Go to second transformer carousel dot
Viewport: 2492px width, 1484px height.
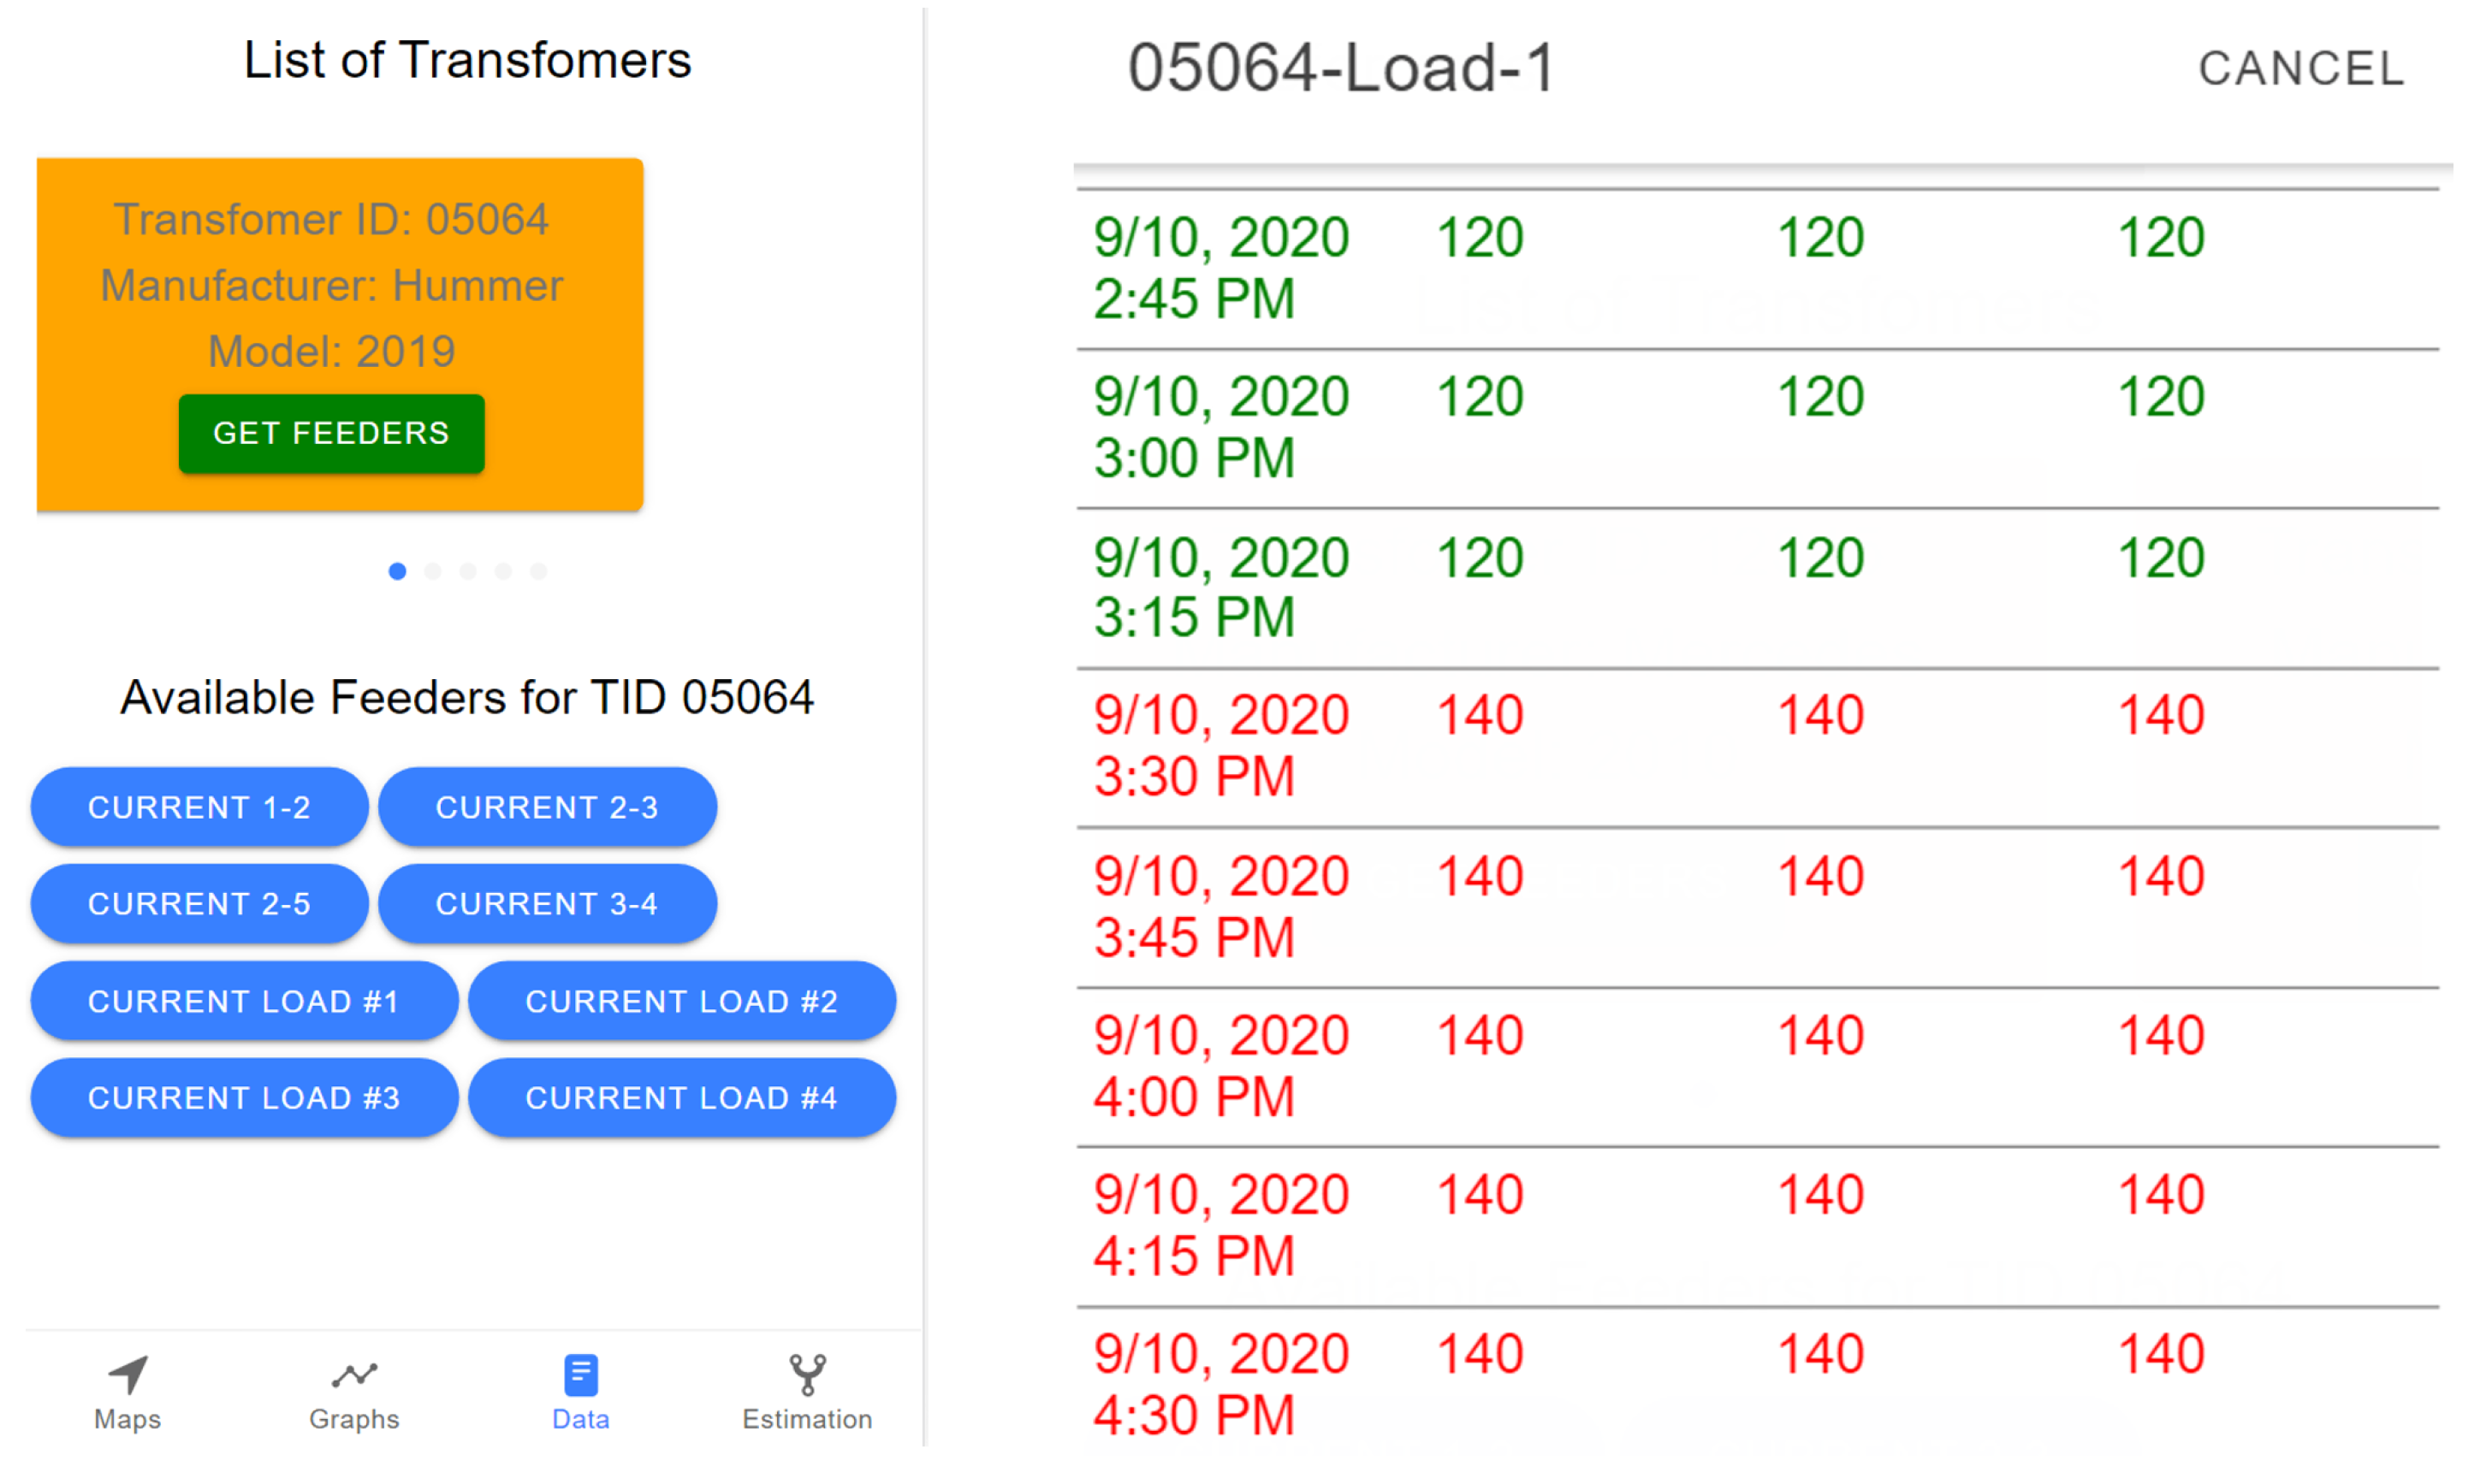433,572
